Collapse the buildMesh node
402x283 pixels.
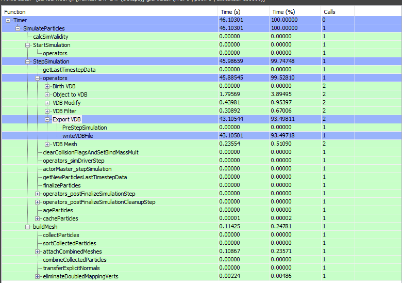28,227
